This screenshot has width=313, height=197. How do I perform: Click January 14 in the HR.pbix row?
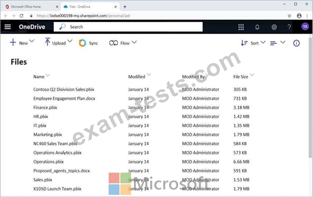pyautogui.click(x=139, y=116)
